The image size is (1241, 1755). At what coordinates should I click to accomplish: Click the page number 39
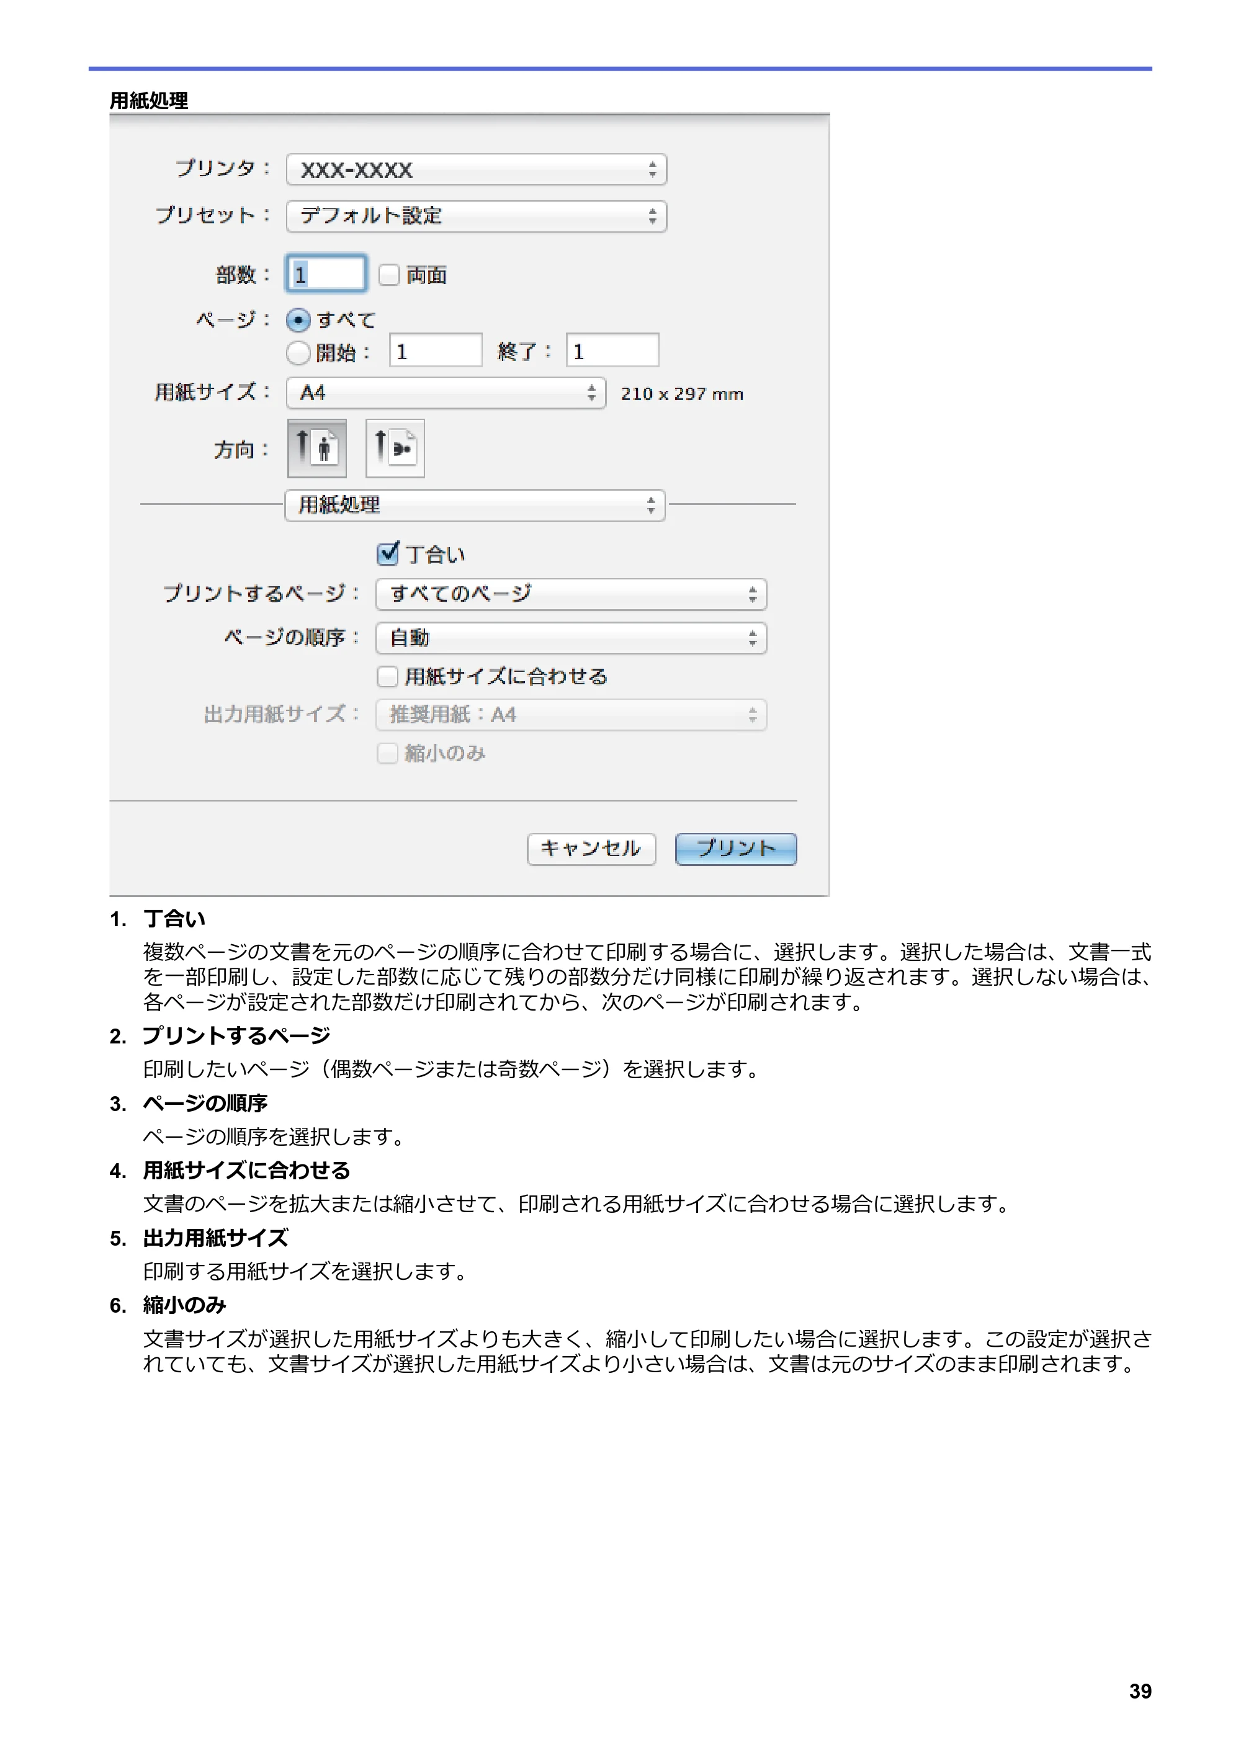[1140, 1691]
